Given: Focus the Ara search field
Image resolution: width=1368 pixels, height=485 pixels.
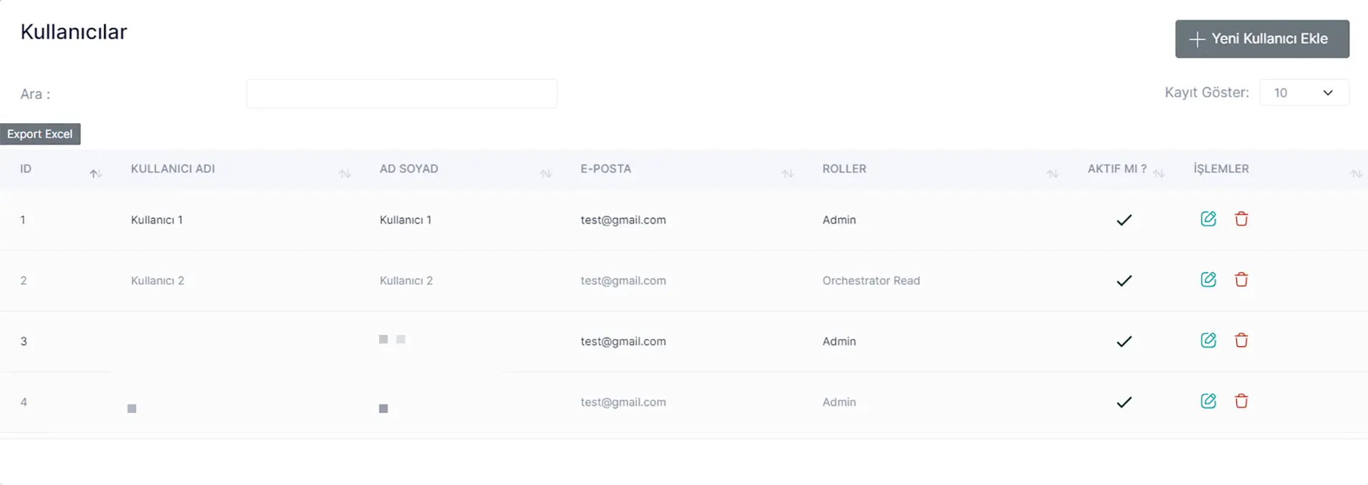Looking at the screenshot, I should click(x=401, y=93).
